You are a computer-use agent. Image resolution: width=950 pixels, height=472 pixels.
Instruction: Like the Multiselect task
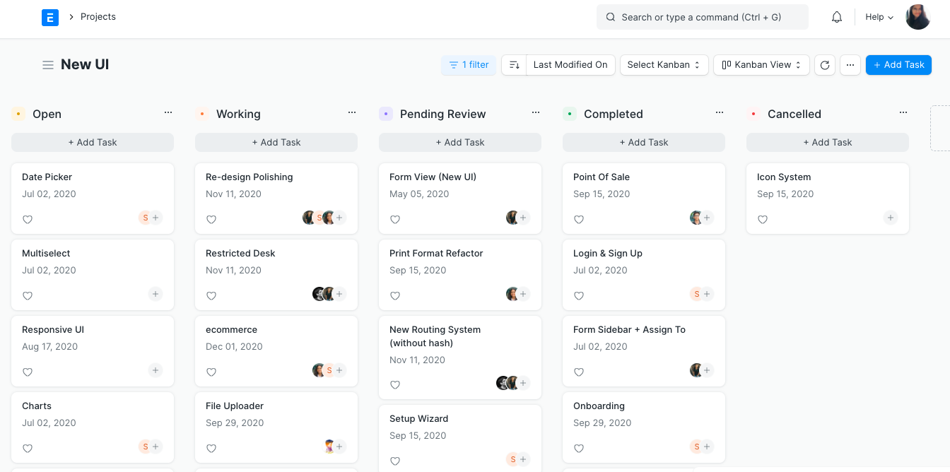28,296
